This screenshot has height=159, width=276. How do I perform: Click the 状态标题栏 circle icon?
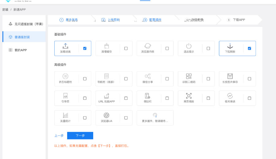coord(65,76)
